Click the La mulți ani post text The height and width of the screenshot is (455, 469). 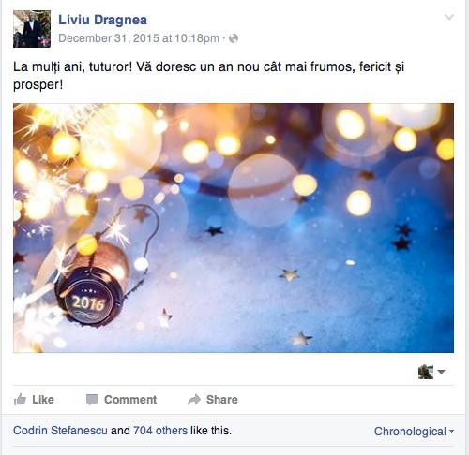click(x=208, y=76)
